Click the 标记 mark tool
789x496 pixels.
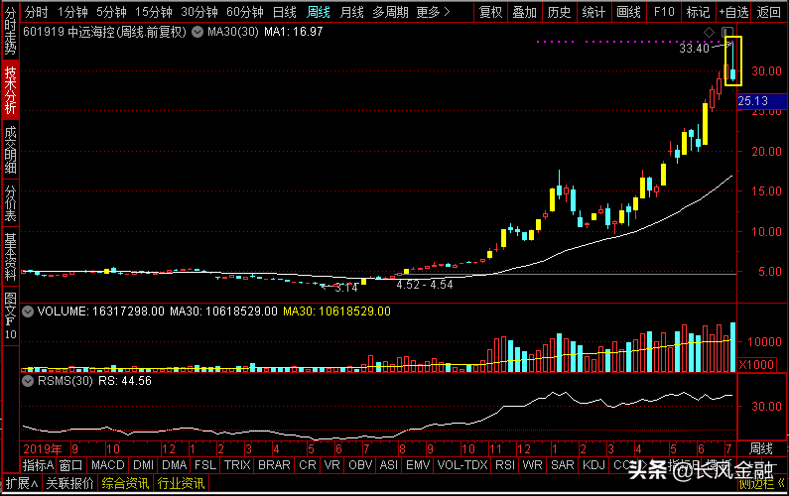[x=698, y=12]
